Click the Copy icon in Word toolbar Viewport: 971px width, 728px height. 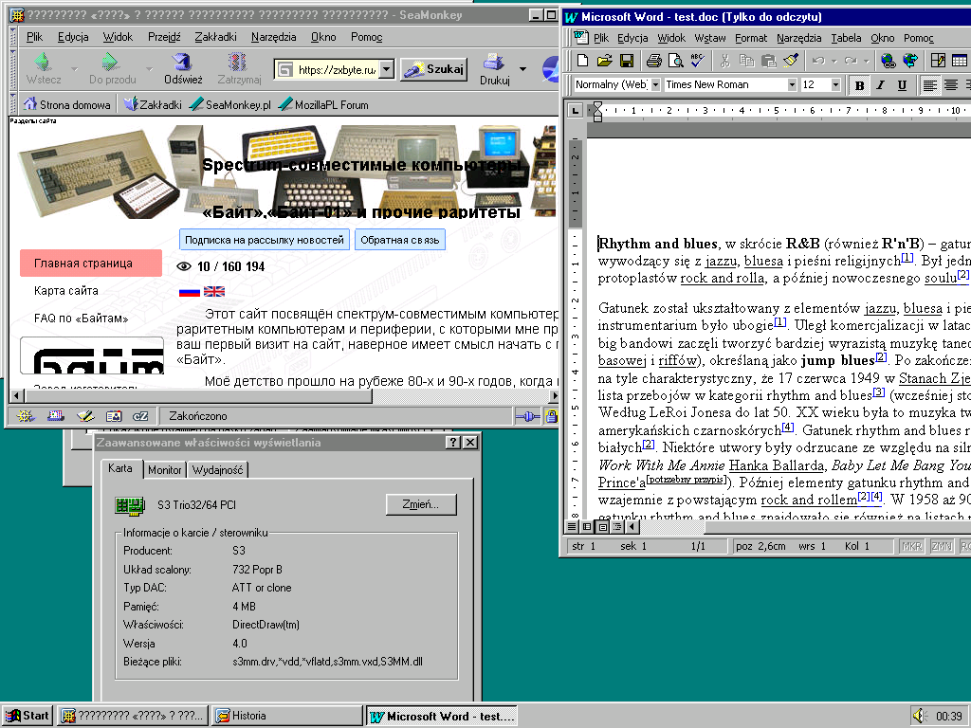pyautogui.click(x=746, y=61)
